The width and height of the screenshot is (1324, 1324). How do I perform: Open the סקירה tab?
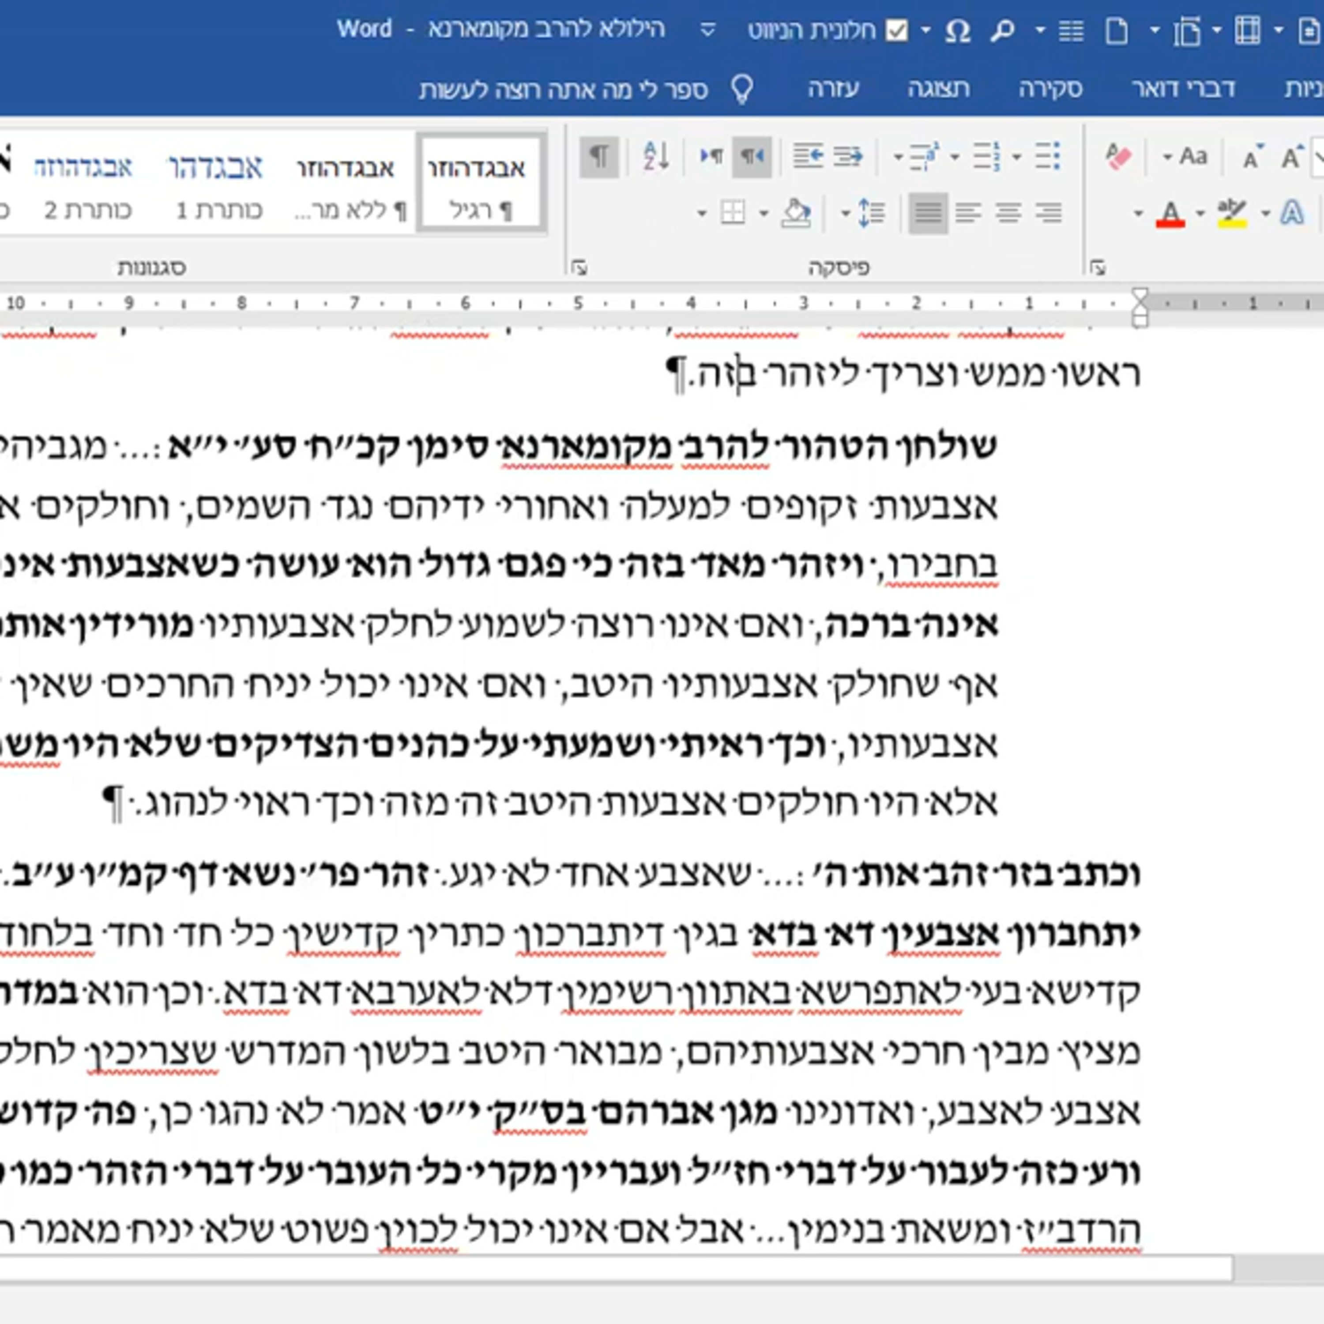coord(1050,89)
